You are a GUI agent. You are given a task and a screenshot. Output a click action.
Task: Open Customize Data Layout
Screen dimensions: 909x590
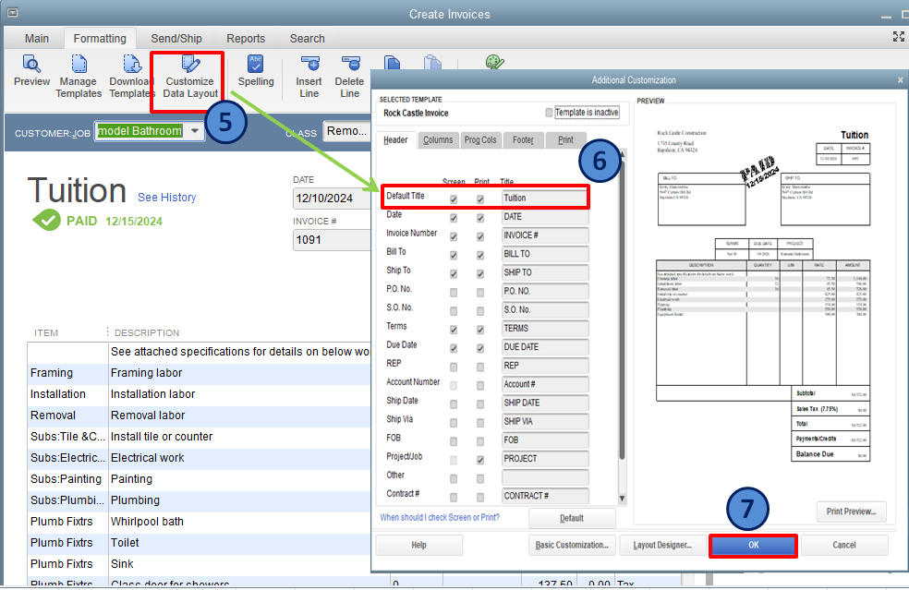tap(190, 77)
